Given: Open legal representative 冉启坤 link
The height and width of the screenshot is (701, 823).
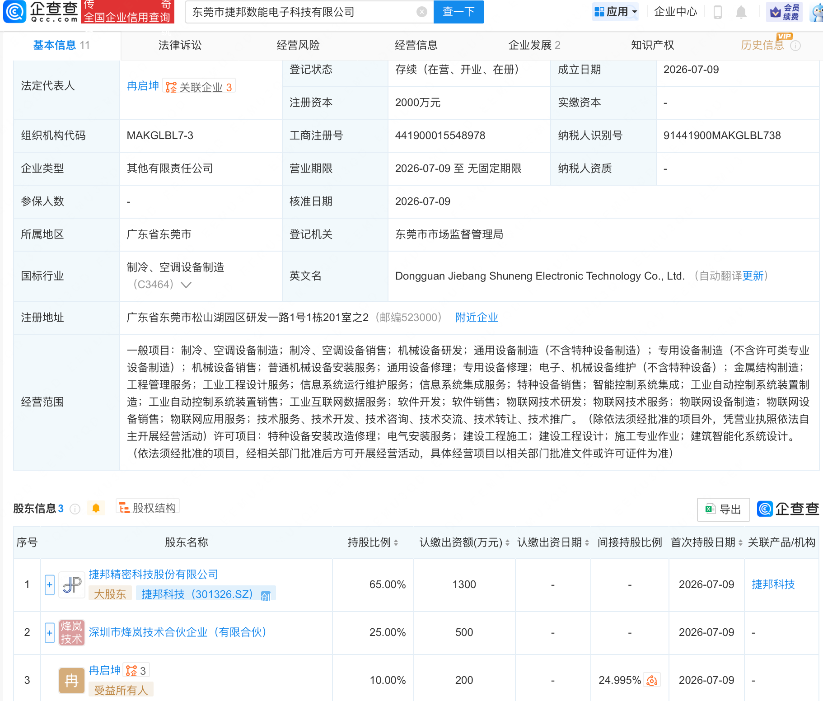Looking at the screenshot, I should (143, 86).
